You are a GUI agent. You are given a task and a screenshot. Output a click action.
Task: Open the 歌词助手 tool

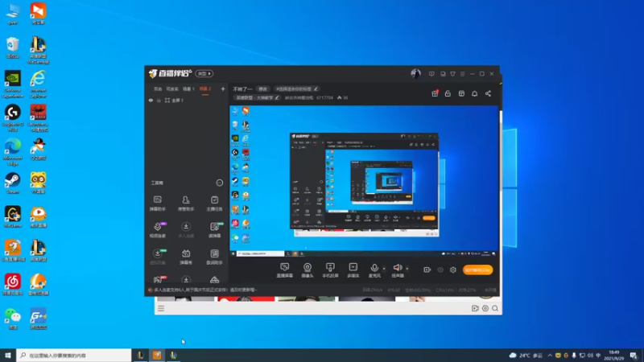coord(214,257)
